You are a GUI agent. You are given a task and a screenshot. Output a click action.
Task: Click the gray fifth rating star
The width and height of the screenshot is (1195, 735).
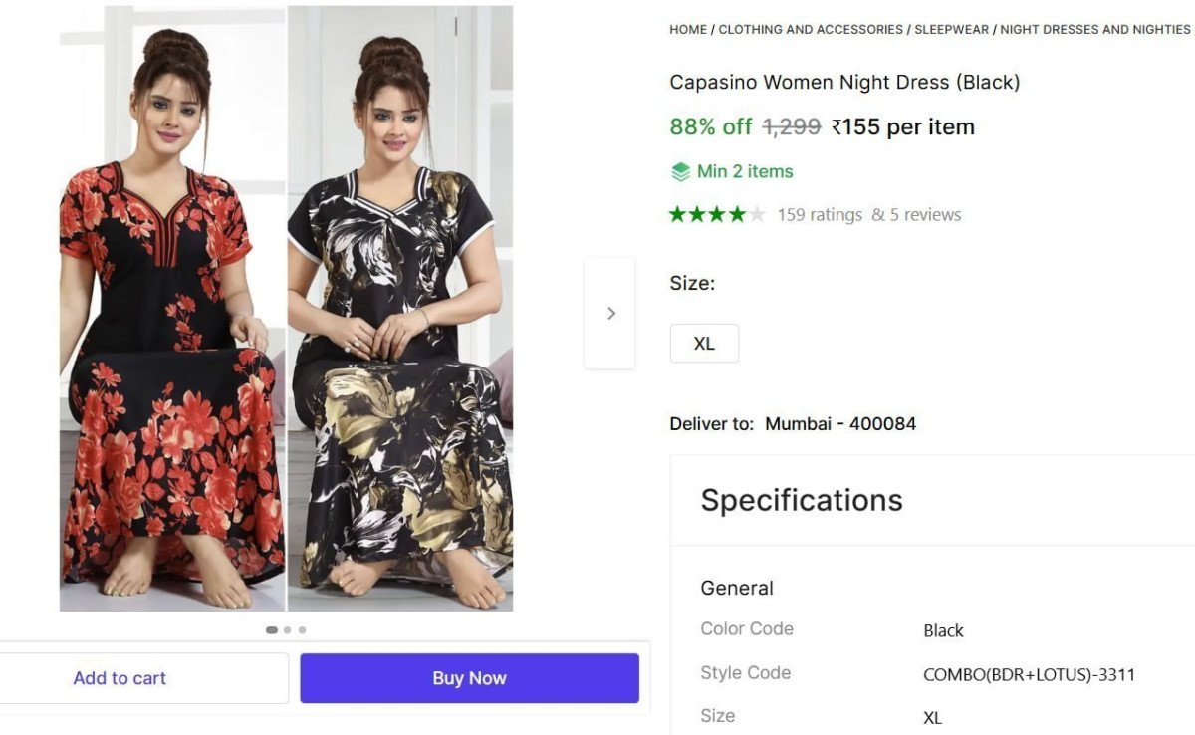pyautogui.click(x=757, y=213)
